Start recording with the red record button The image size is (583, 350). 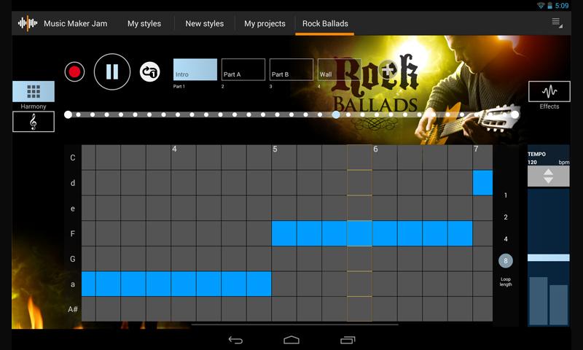(x=74, y=71)
